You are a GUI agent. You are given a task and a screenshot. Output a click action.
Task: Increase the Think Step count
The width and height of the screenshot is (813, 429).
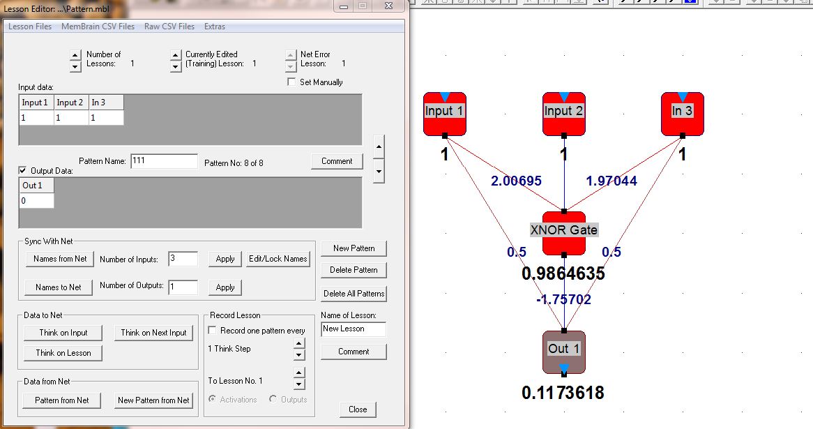point(299,343)
